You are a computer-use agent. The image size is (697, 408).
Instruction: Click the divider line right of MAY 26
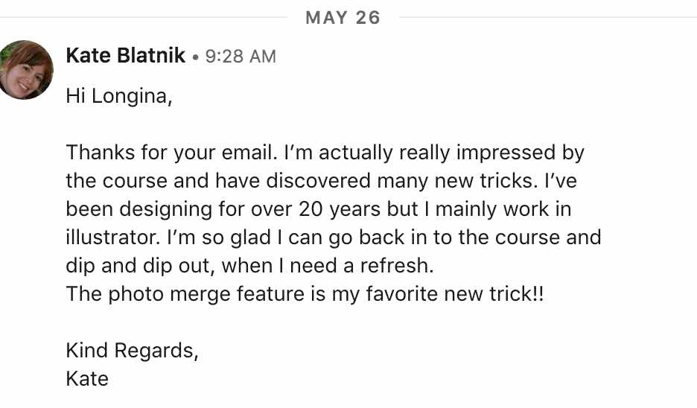[547, 18]
